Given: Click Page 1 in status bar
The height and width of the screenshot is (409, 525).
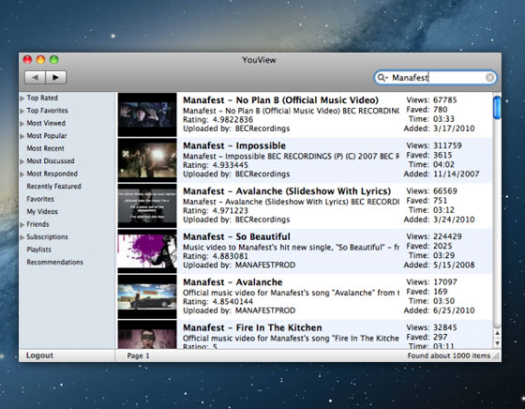Looking at the screenshot, I should (x=139, y=356).
